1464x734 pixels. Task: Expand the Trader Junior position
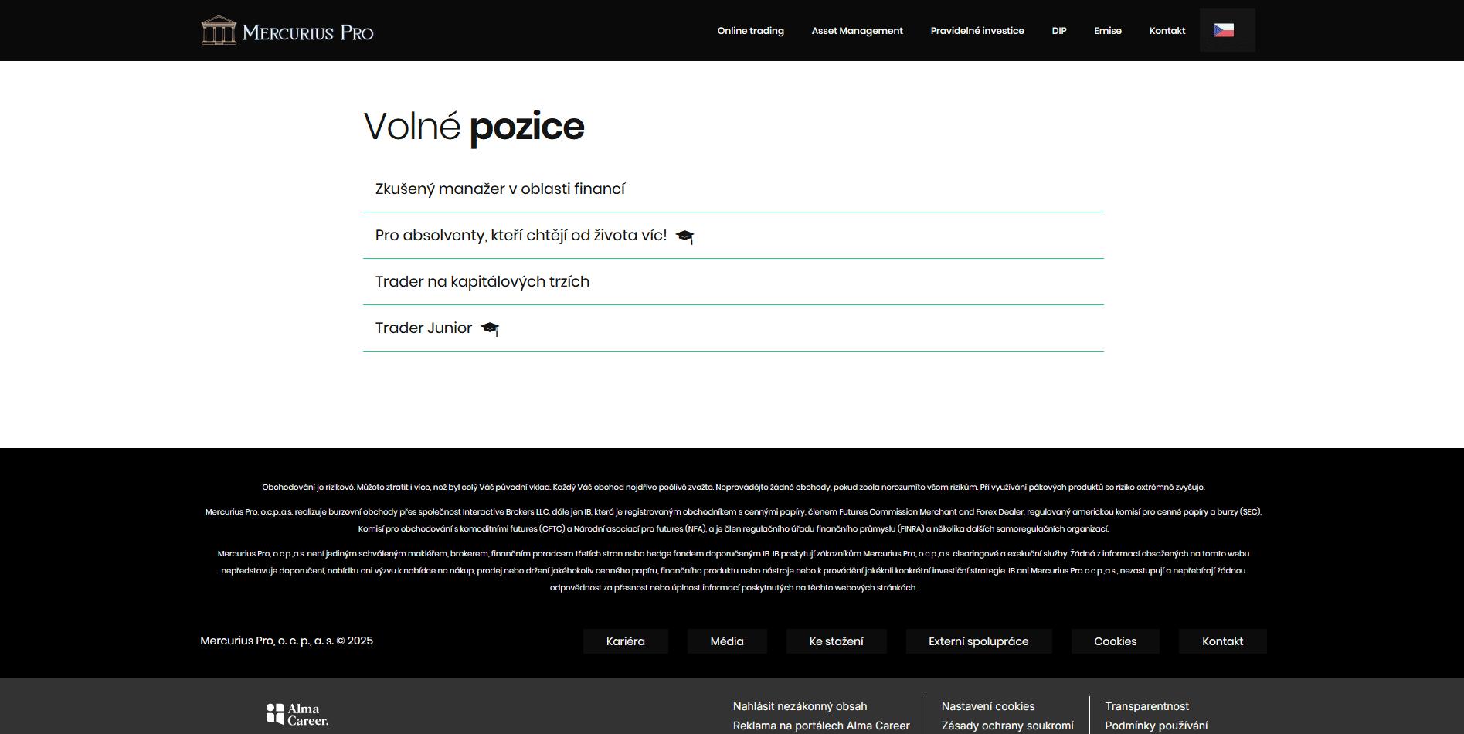point(423,328)
